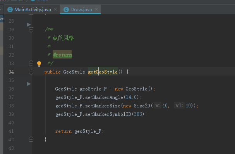The image size is (235, 154).
Task: Click the public keyword on line 34
Action: coord(52,72)
